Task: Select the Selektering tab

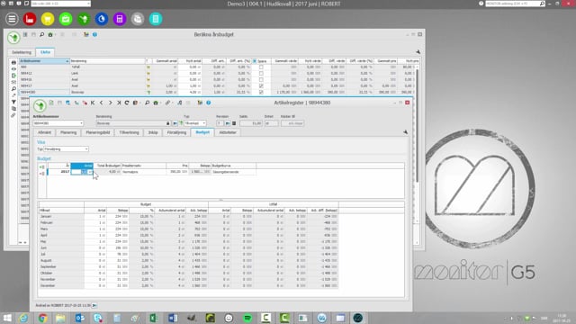Action: tap(22, 52)
